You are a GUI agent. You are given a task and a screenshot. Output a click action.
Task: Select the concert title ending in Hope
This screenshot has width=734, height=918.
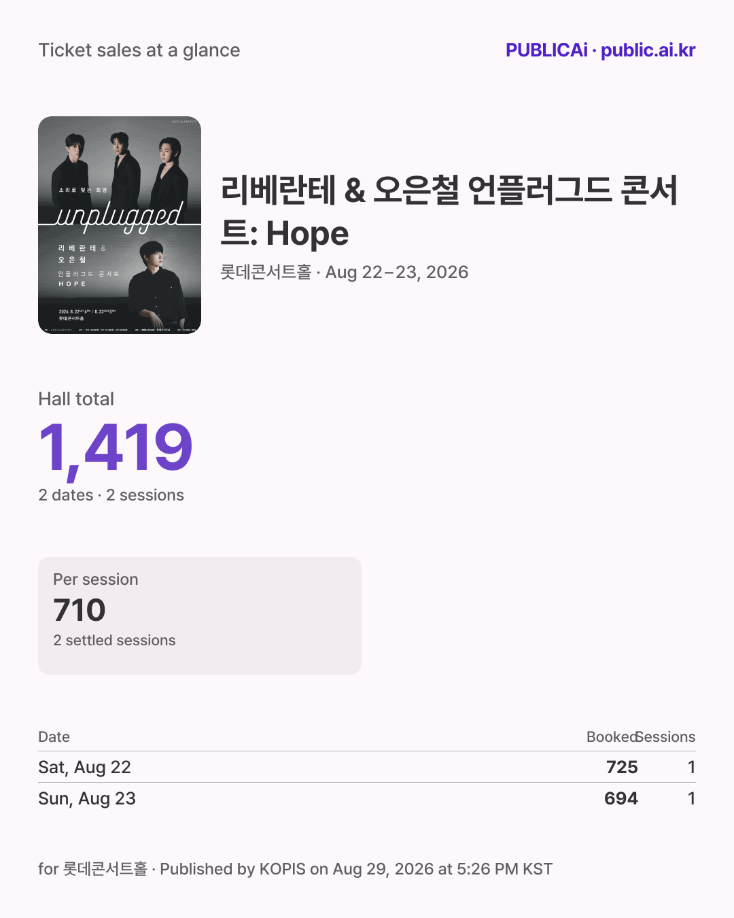click(449, 211)
